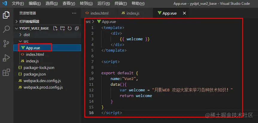Open the Run and Debug icon
The height and width of the screenshot is (123, 258).
6,58
